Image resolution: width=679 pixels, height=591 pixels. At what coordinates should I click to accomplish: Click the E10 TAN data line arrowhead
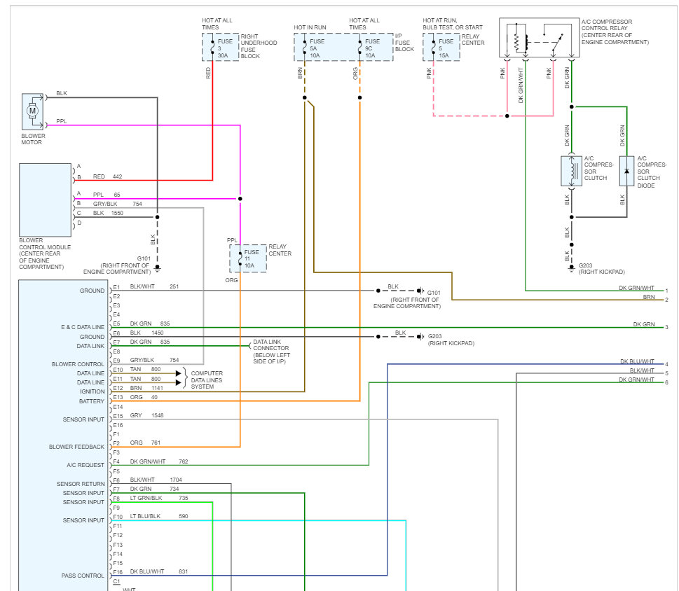pos(179,373)
